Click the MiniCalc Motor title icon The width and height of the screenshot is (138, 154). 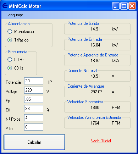click(x=5, y=6)
